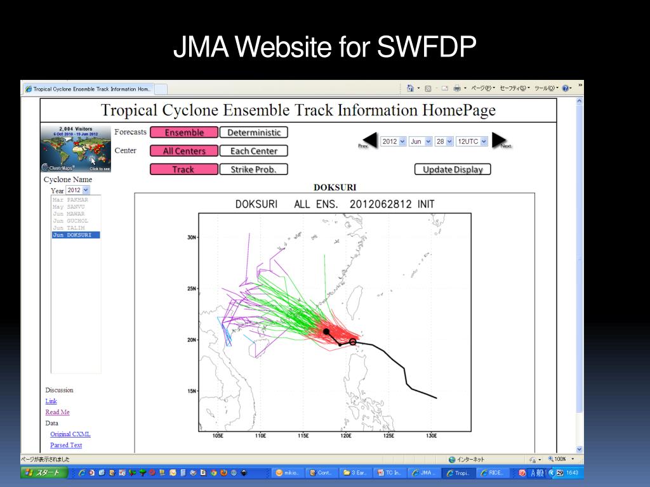Click the scrollbar down arrow
The image size is (650, 487).
coord(580,450)
